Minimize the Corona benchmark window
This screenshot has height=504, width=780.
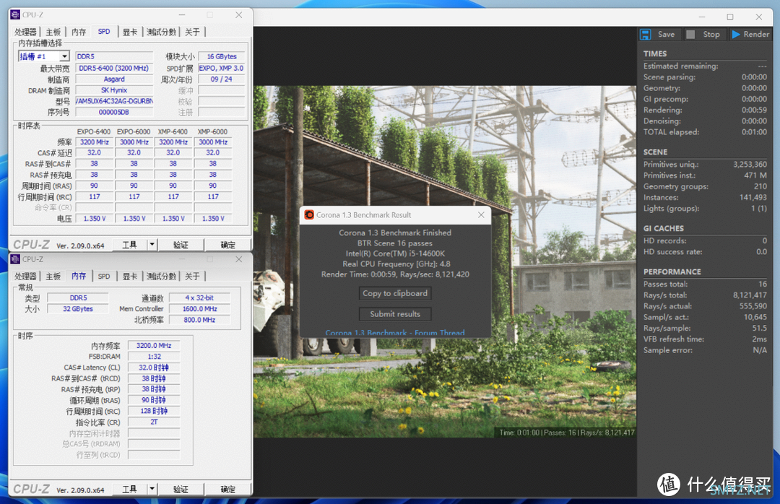pyautogui.click(x=701, y=17)
